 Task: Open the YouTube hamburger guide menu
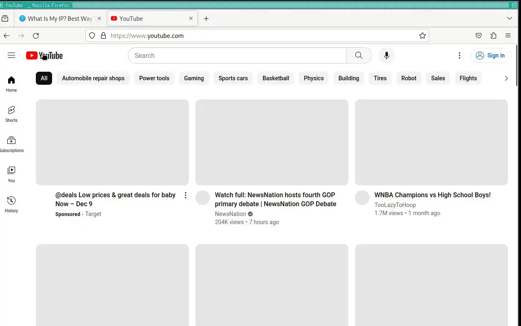click(11, 55)
